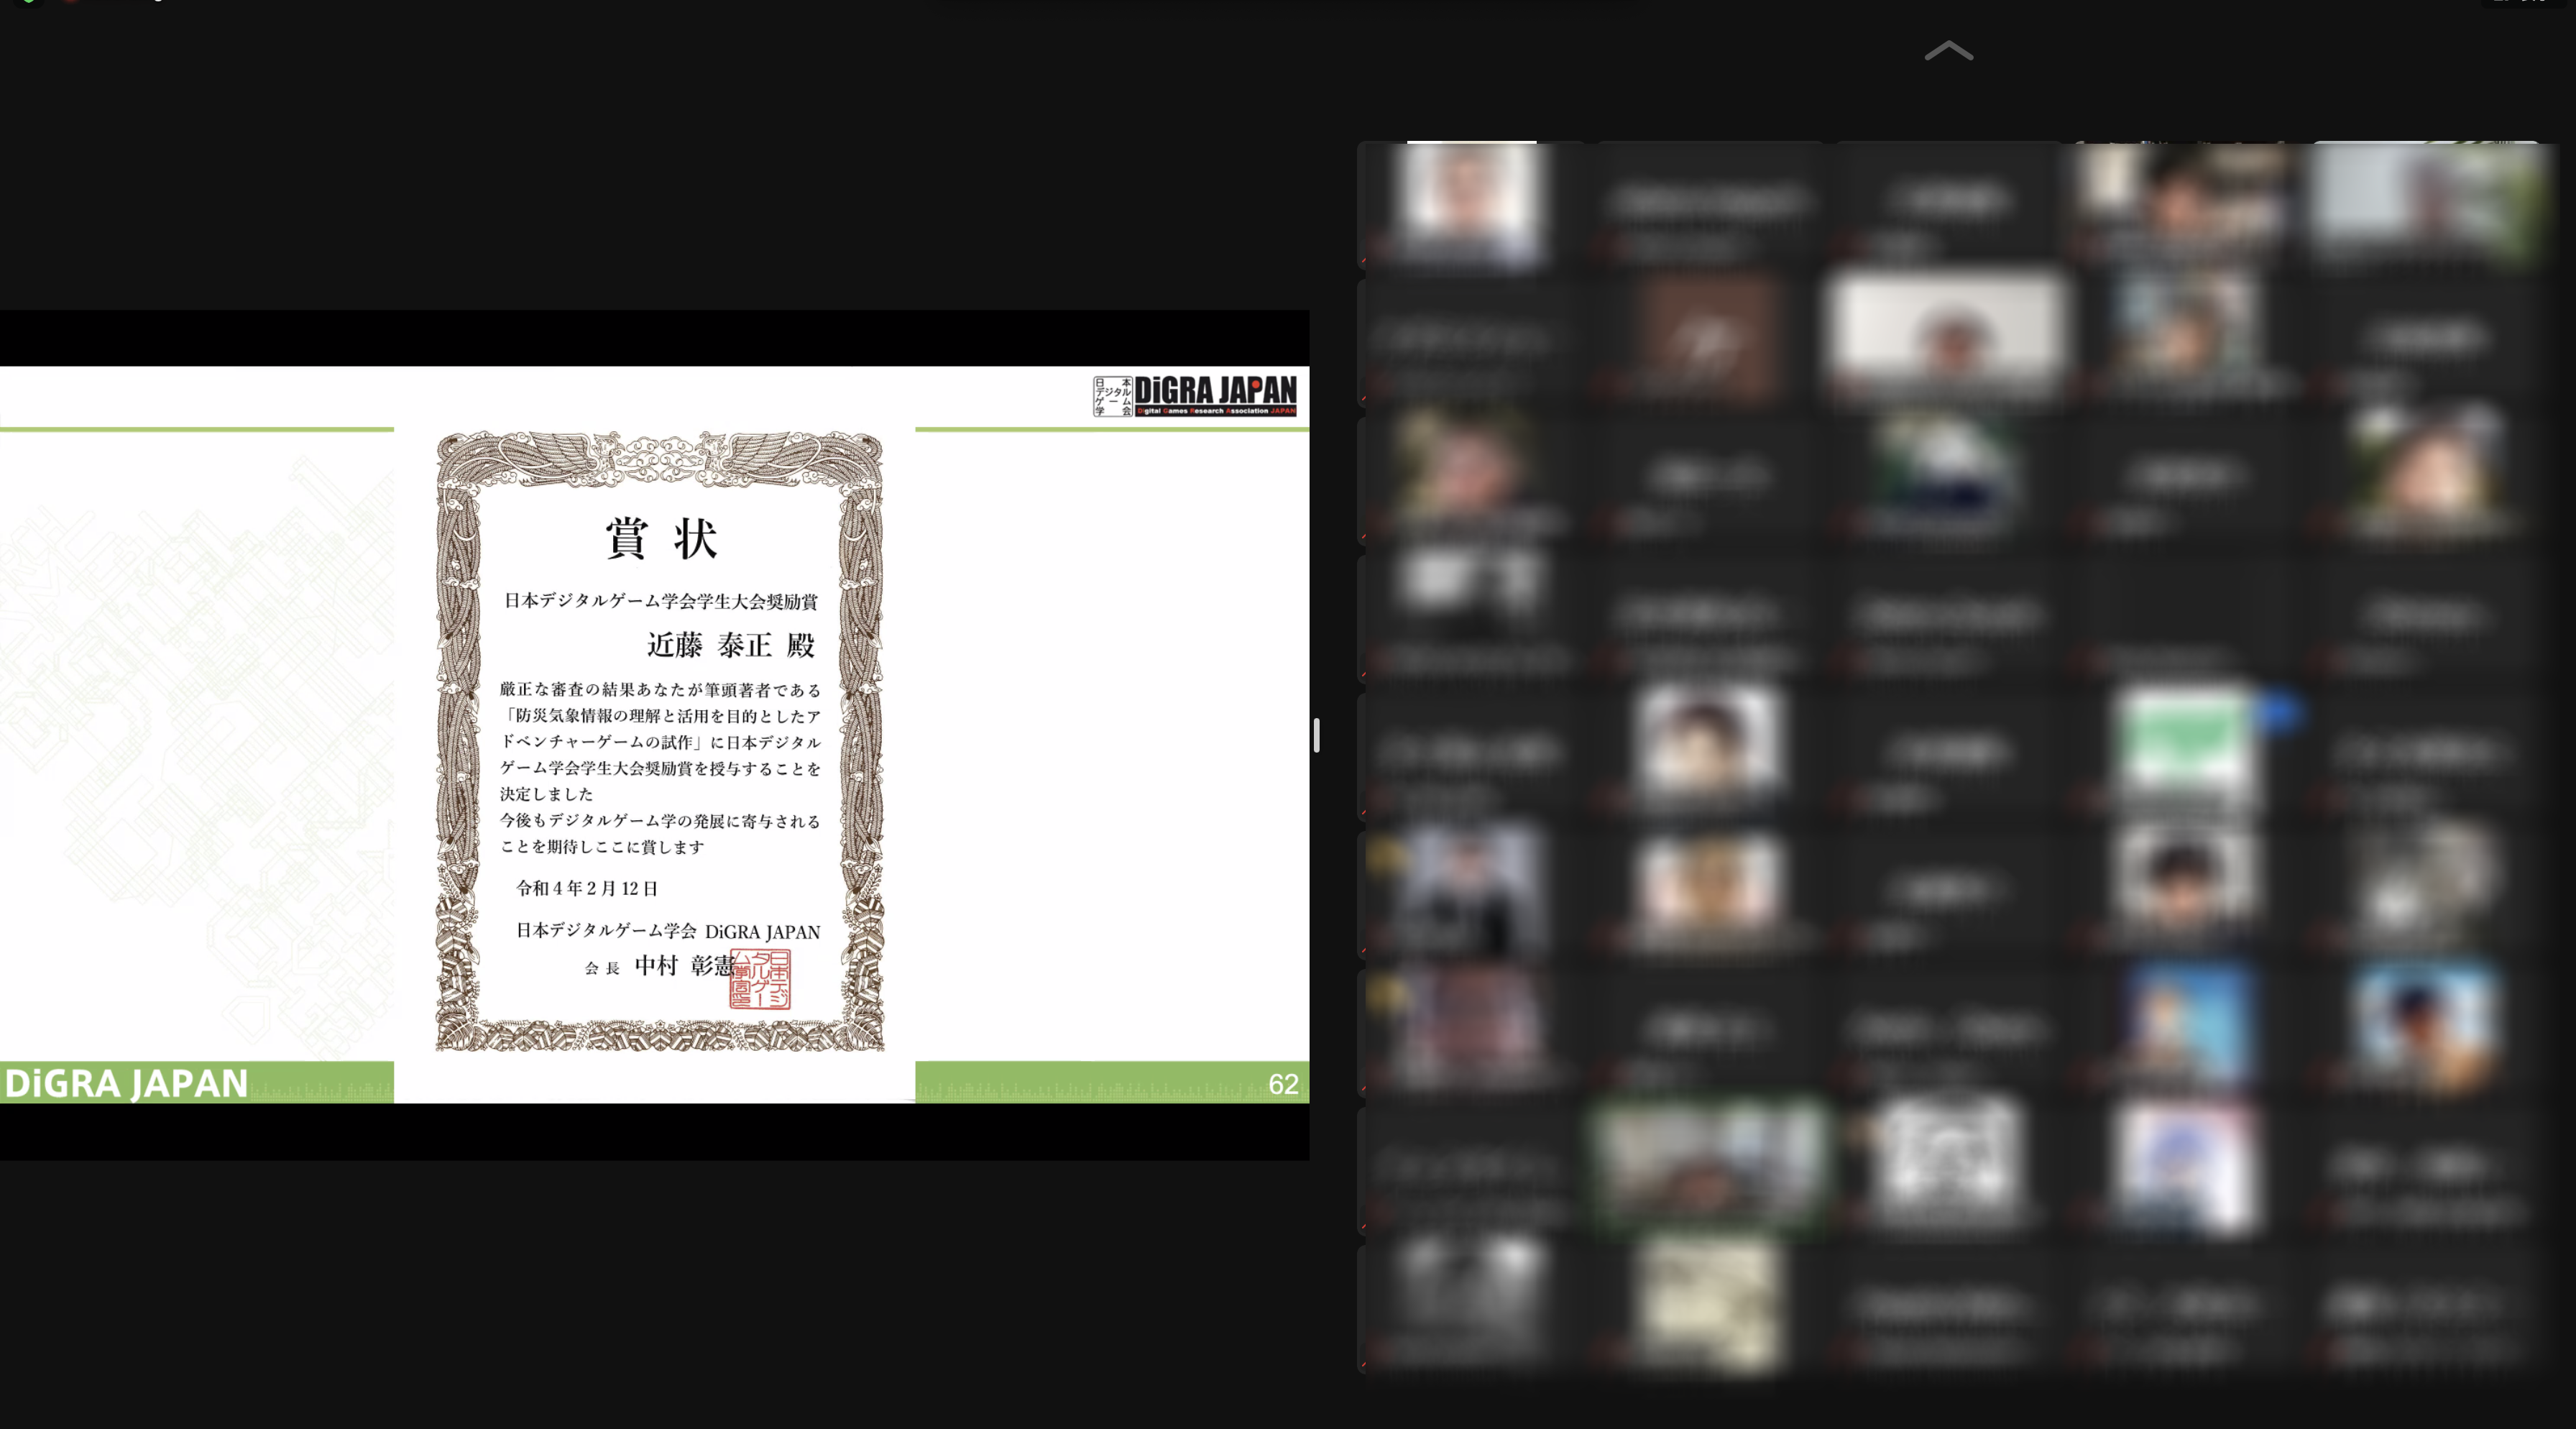Click the DiGRA JAPAN logo on slide
The image size is (2576, 1429).
(1195, 395)
